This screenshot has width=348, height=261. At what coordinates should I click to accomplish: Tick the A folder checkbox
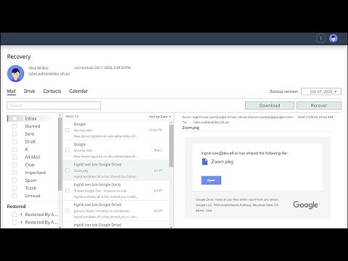(14, 149)
